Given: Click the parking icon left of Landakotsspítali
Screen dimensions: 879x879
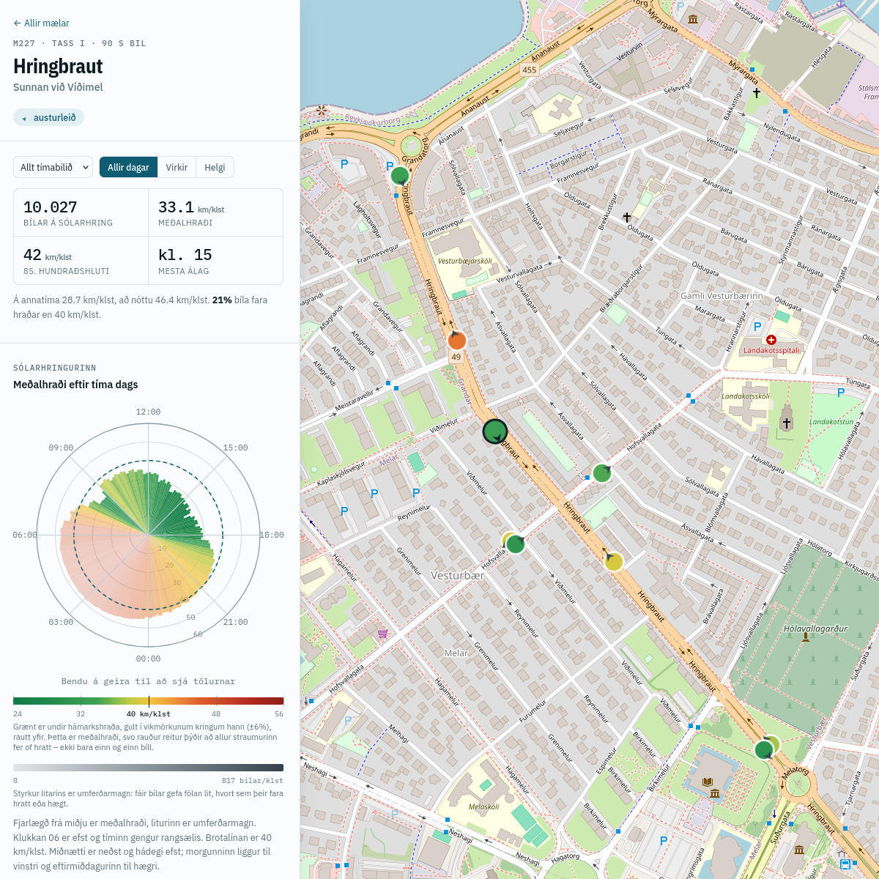Looking at the screenshot, I should click(757, 327).
